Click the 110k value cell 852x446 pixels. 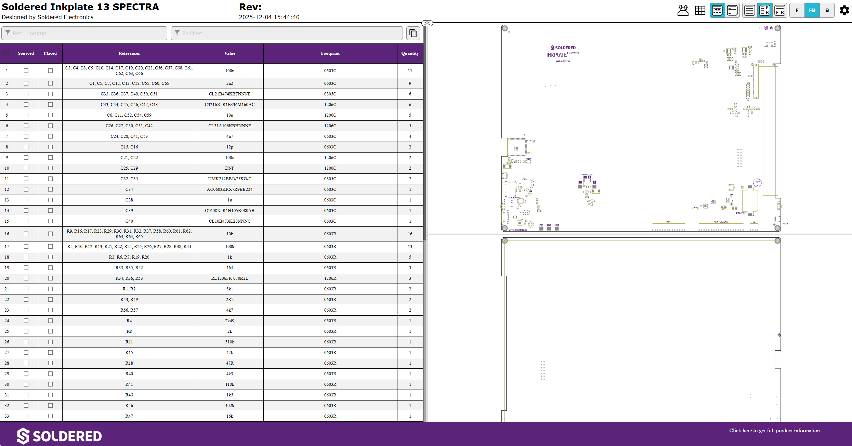tap(230, 384)
